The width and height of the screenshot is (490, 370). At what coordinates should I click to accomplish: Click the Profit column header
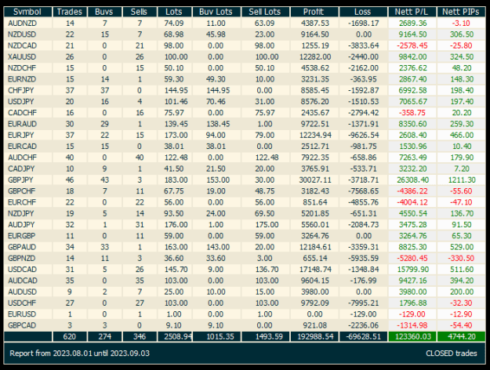coord(314,12)
